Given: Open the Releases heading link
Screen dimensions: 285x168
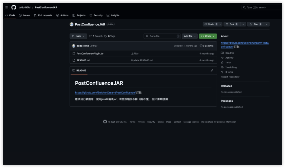Looking at the screenshot, I should point(227,86).
